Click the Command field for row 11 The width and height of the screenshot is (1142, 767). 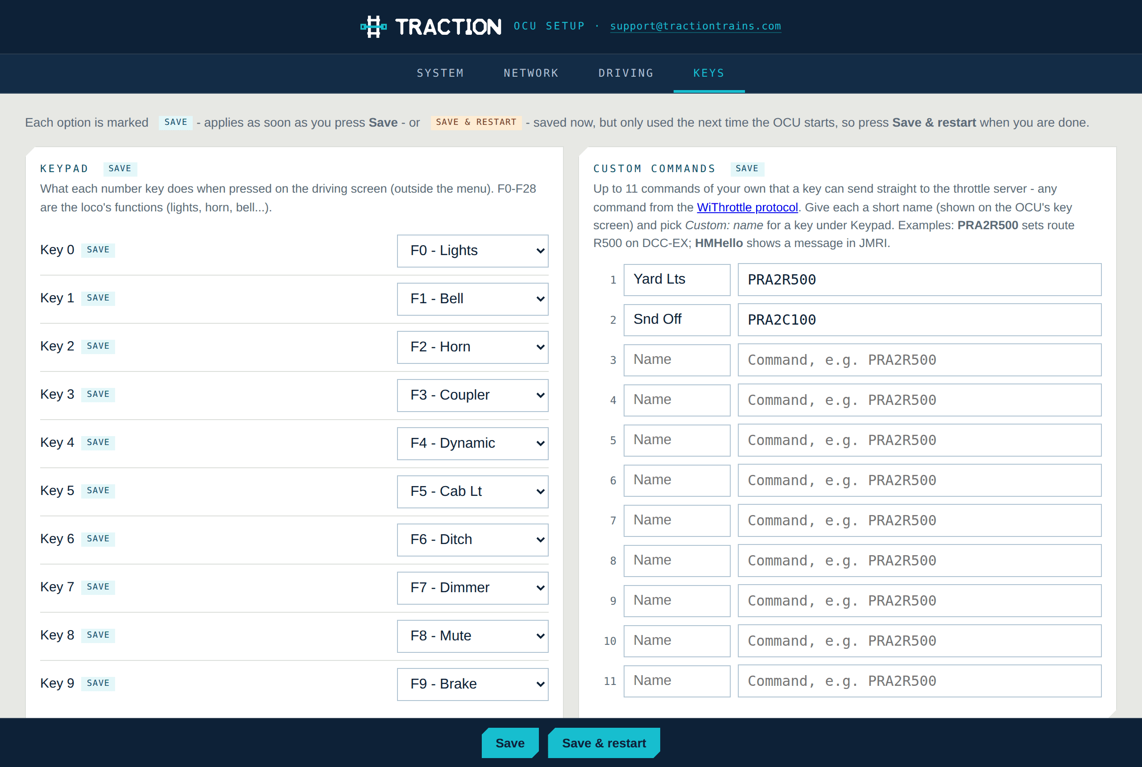(919, 680)
